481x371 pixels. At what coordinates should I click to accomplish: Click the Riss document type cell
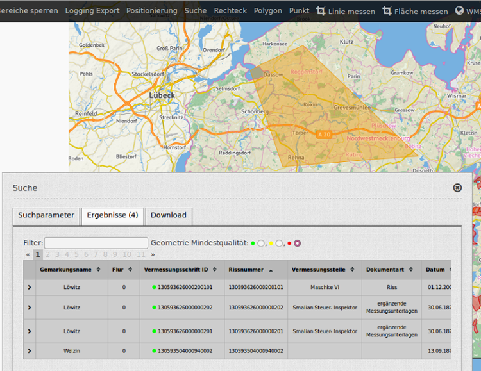(x=392, y=287)
